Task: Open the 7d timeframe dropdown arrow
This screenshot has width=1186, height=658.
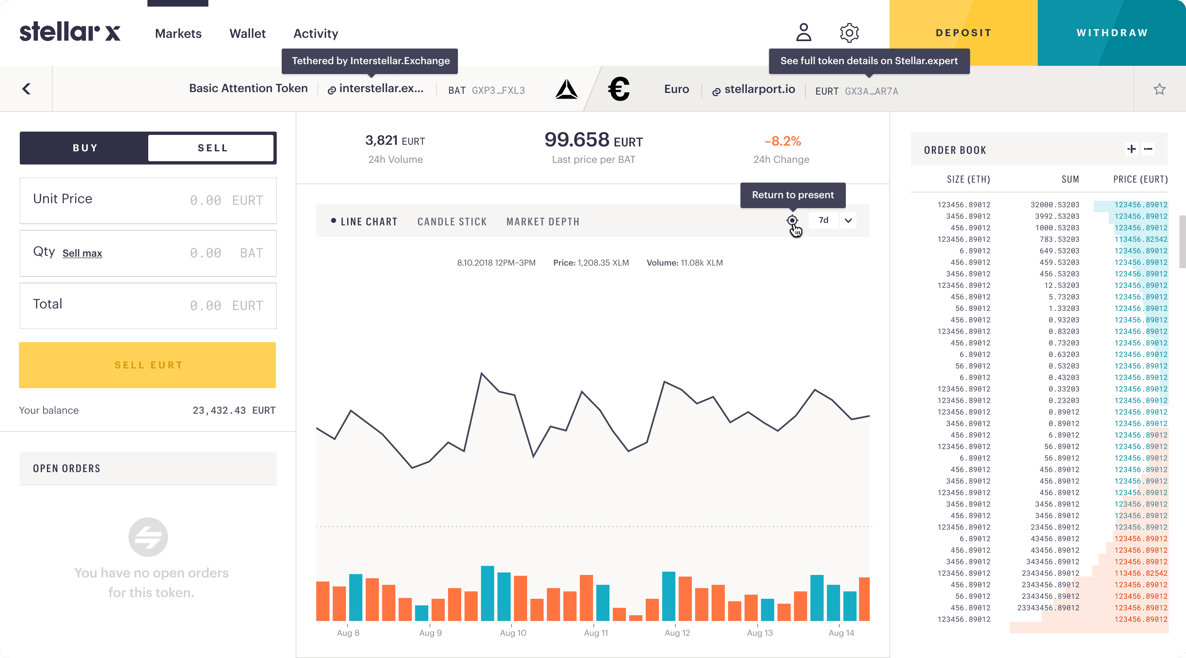Action: tap(848, 220)
